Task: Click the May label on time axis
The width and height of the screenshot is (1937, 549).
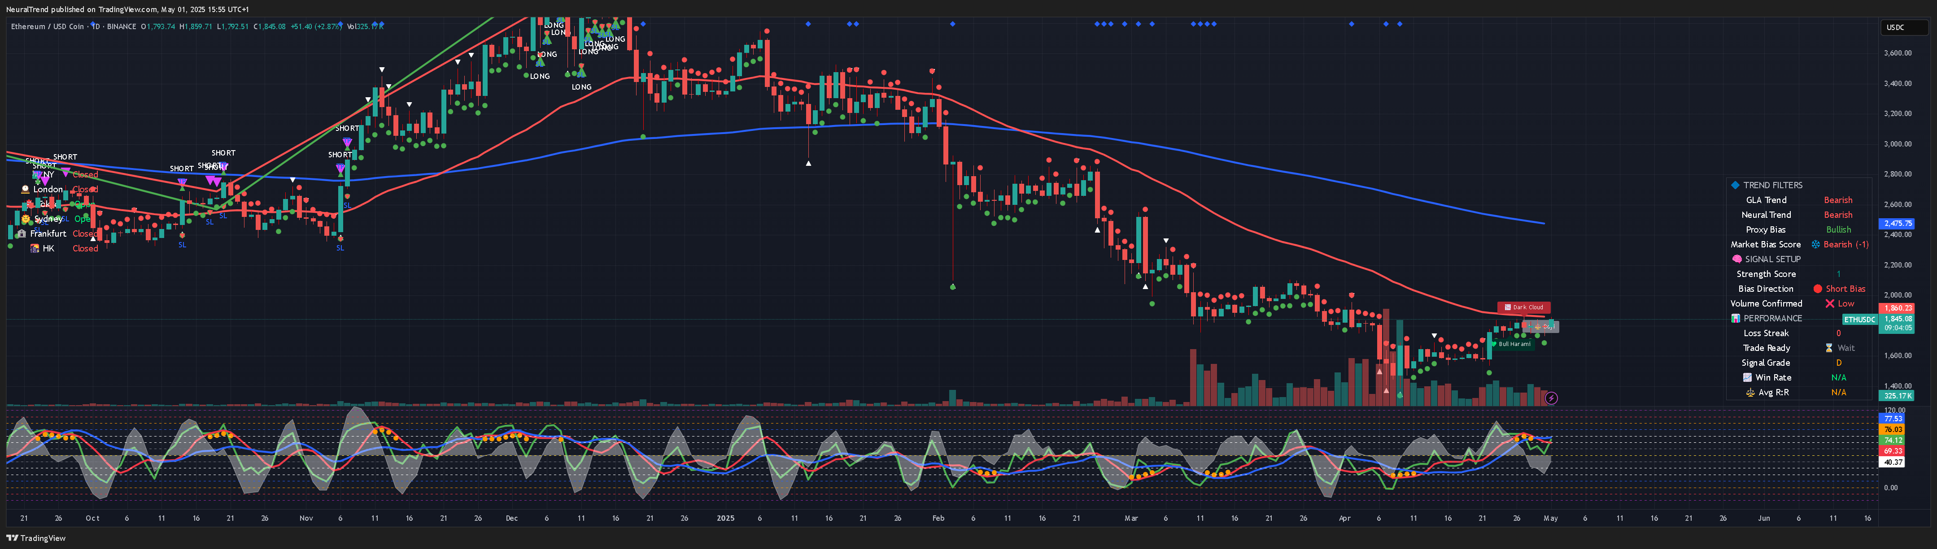Action: point(1550,518)
